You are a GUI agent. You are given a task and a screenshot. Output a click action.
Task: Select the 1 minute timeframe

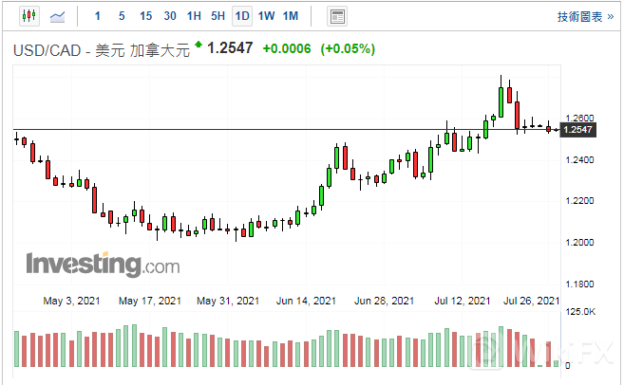pos(98,16)
